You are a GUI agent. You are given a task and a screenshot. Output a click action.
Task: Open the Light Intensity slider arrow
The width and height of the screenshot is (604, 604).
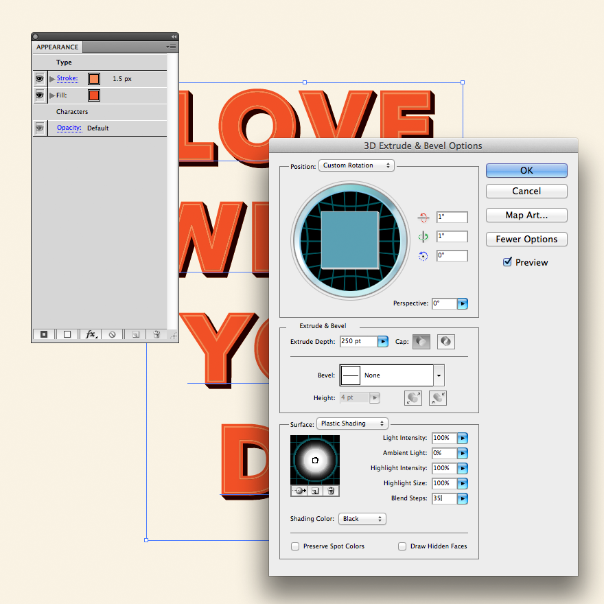click(x=462, y=438)
